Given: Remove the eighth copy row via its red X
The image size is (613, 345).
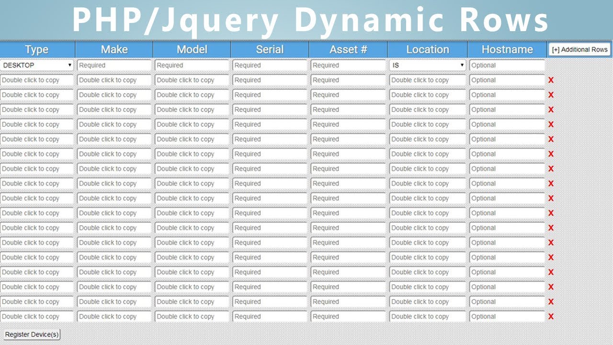Looking at the screenshot, I should (551, 184).
